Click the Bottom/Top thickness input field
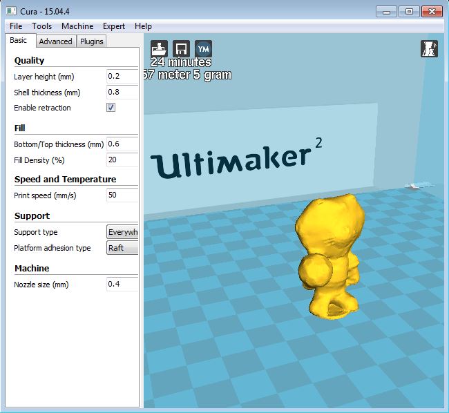The height and width of the screenshot is (413, 449). 122,144
